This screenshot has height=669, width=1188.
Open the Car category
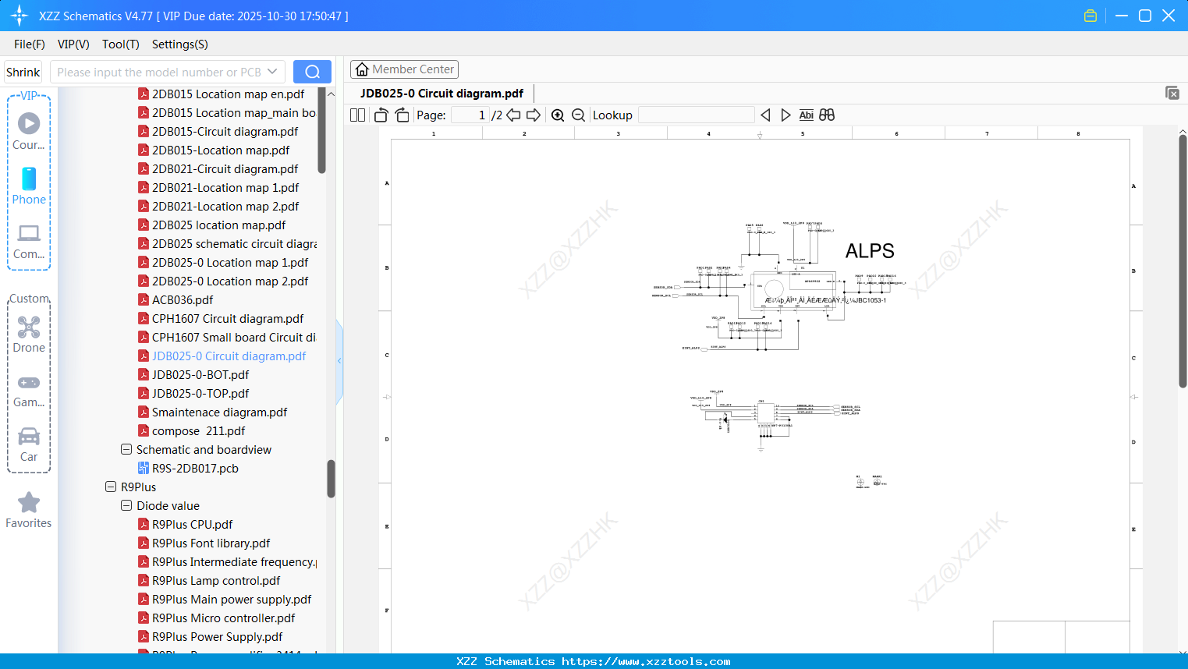[29, 444]
